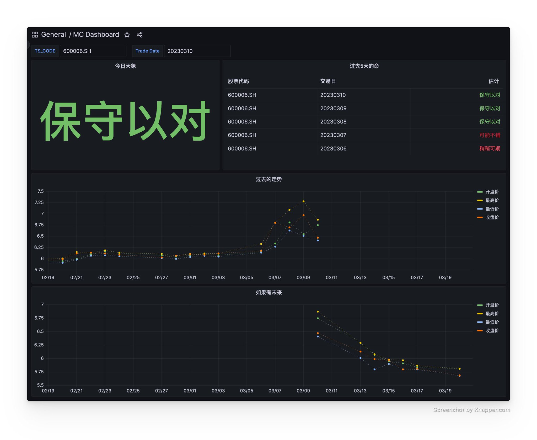Open the 如果有未来 panel title menu
Screen dimensions: 537x440
[269, 293]
